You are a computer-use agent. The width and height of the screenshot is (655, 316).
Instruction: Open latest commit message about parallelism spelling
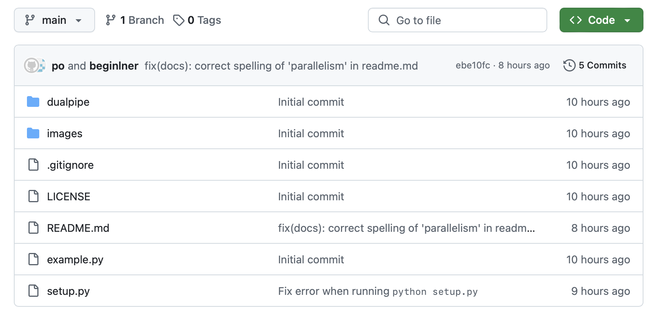281,66
